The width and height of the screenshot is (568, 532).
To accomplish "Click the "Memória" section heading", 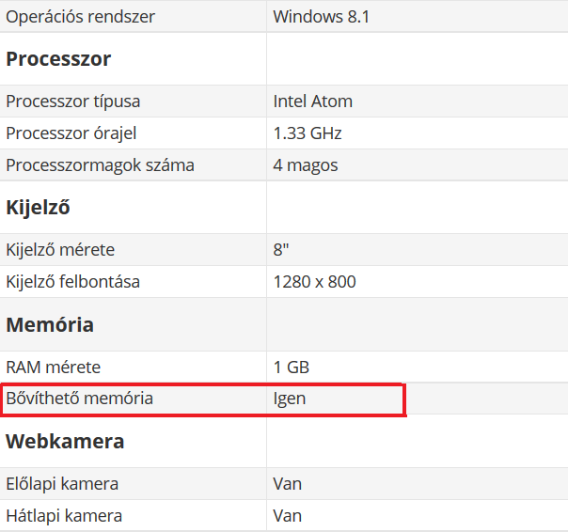I will (x=50, y=325).
